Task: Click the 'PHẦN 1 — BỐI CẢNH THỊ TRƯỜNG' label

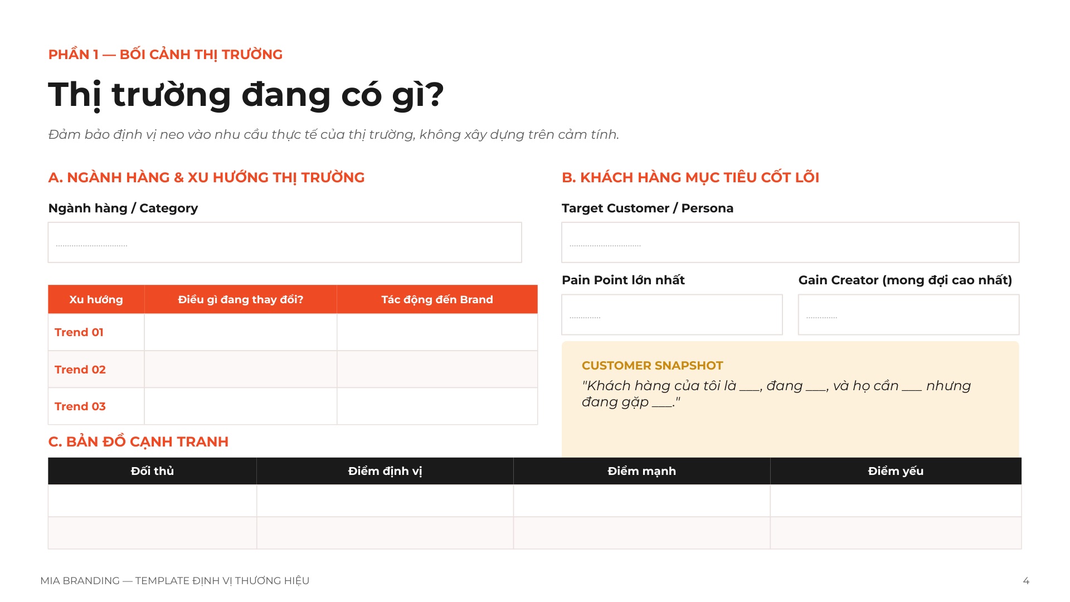Action: 166,55
